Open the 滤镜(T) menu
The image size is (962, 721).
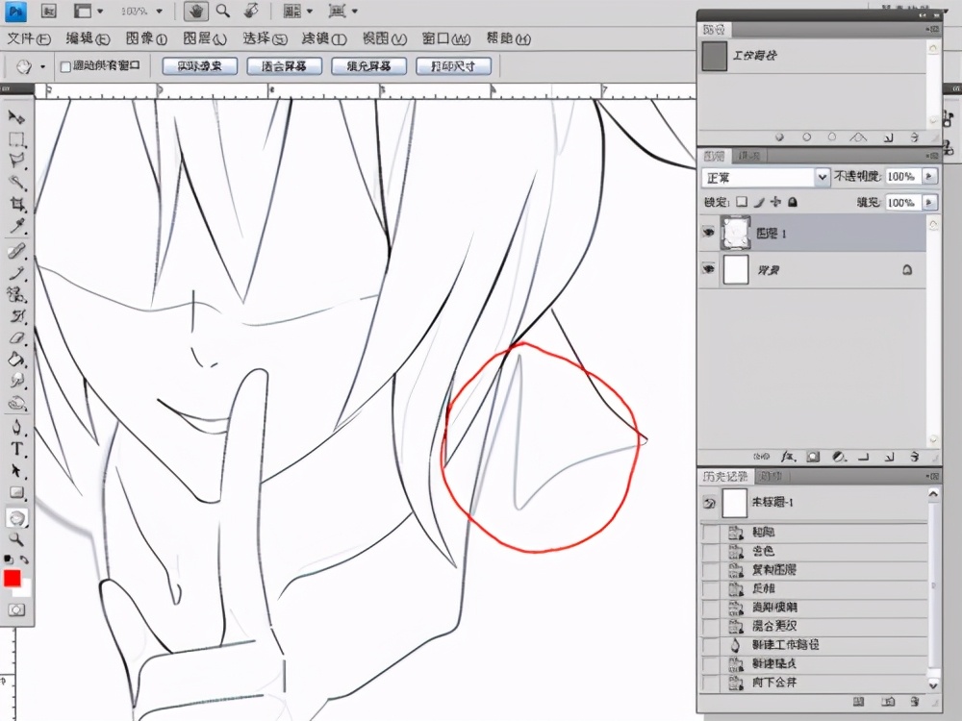pyautogui.click(x=323, y=39)
